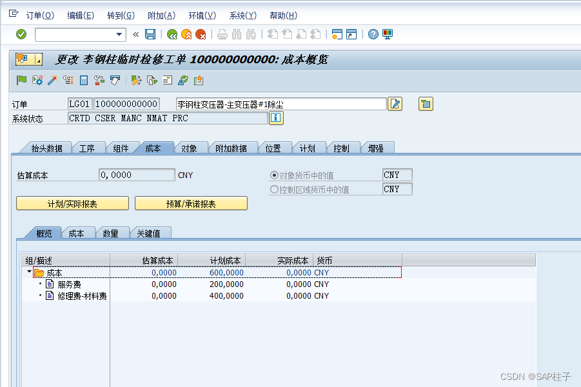
Task: Open the 数量 sub-tab
Action: tap(110, 233)
